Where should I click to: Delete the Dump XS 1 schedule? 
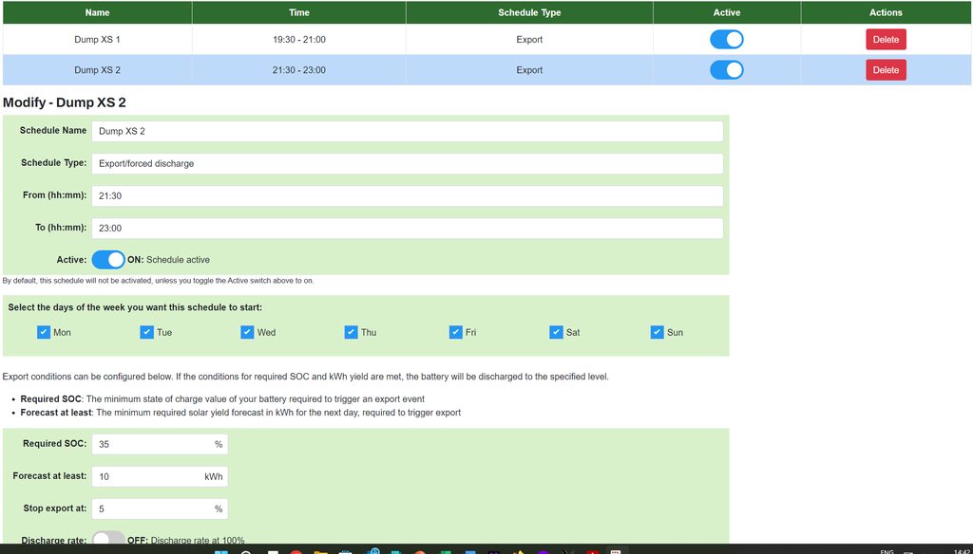tap(885, 40)
